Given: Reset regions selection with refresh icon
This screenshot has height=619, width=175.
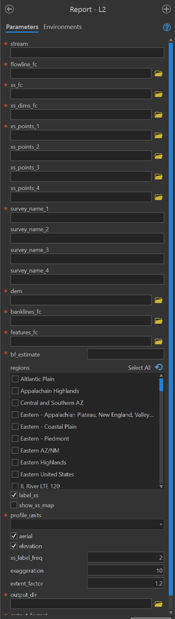Looking at the screenshot, I should [159, 367].
